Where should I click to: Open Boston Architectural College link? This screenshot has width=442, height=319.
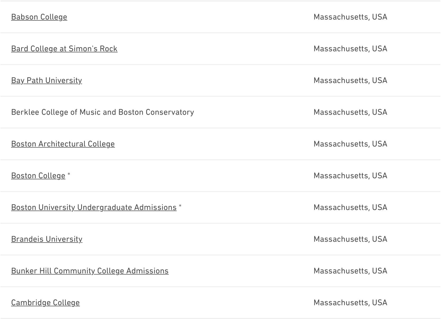coord(63,144)
